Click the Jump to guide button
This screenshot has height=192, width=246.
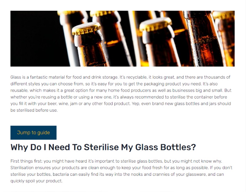click(33, 132)
